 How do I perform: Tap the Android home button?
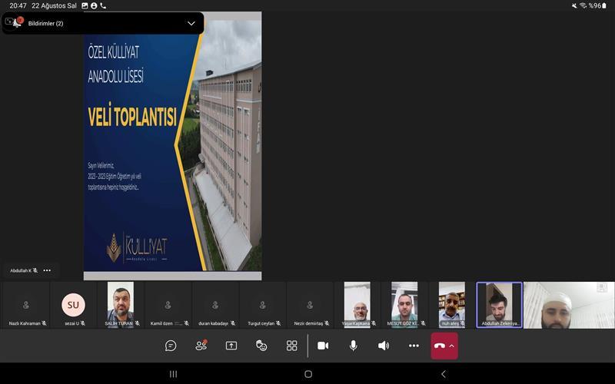tap(308, 374)
